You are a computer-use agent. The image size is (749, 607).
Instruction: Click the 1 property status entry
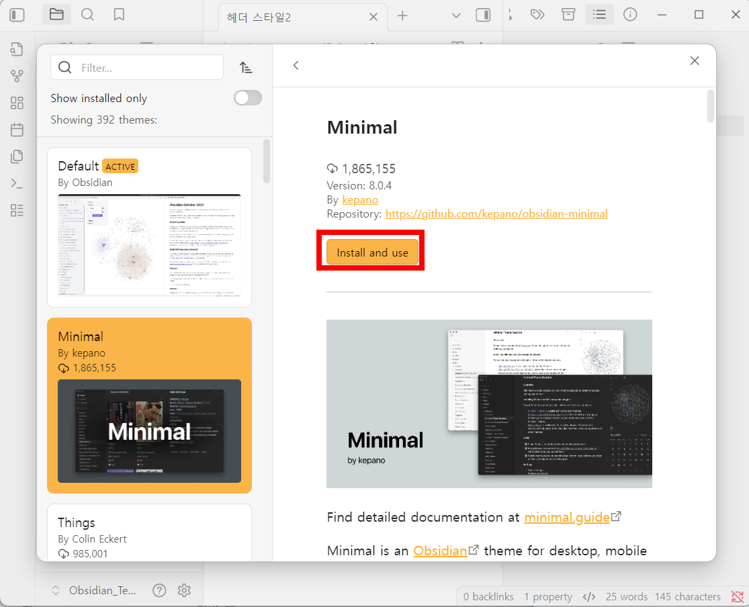click(548, 596)
